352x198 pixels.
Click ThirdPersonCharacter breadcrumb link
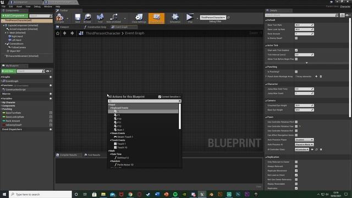103,33
